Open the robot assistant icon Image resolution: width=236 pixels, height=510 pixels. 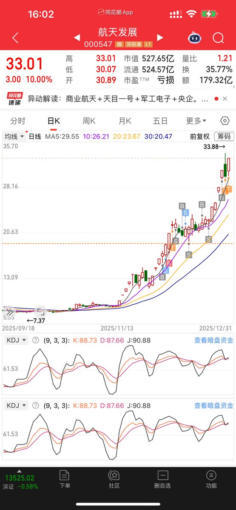pos(195,38)
